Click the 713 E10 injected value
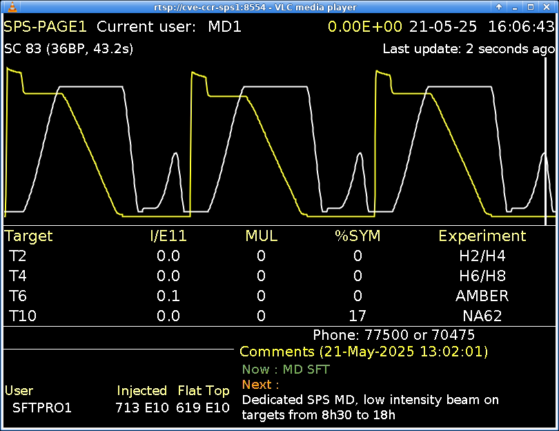Image resolution: width=559 pixels, height=431 pixels. pyautogui.click(x=141, y=408)
